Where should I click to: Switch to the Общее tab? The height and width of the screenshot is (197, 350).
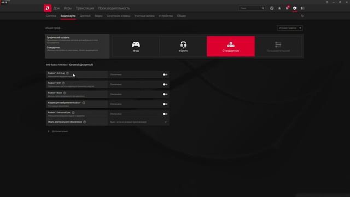click(181, 16)
